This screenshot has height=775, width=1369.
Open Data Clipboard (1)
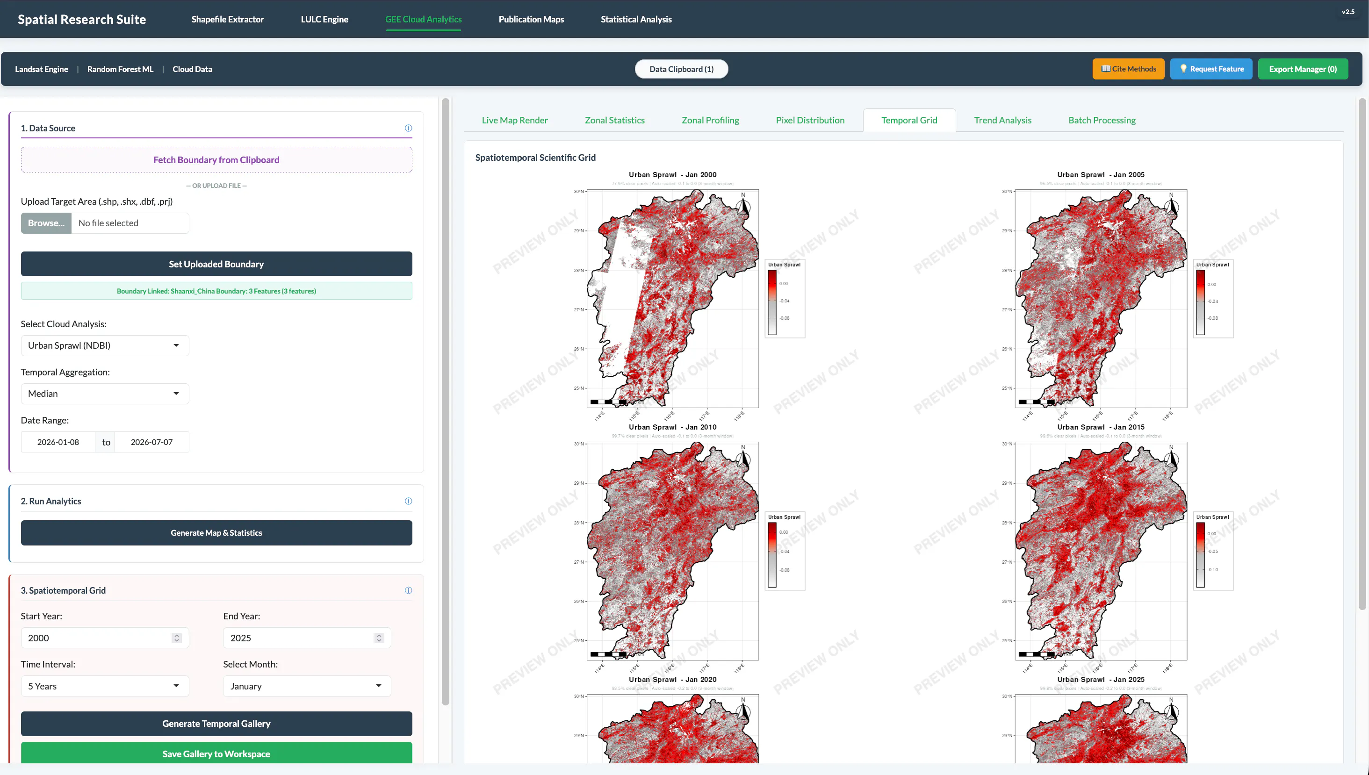click(681, 69)
